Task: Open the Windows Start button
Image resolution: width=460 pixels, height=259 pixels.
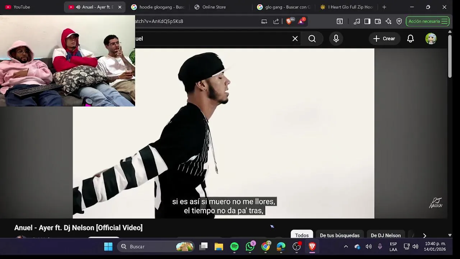Action: coord(108,246)
